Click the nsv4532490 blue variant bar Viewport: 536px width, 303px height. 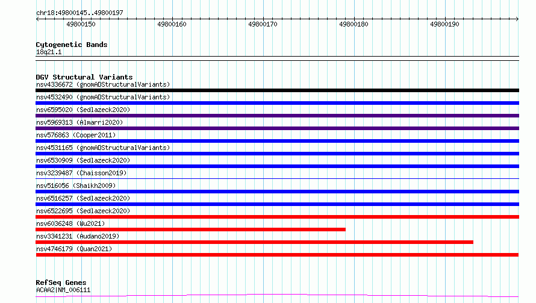pos(277,103)
